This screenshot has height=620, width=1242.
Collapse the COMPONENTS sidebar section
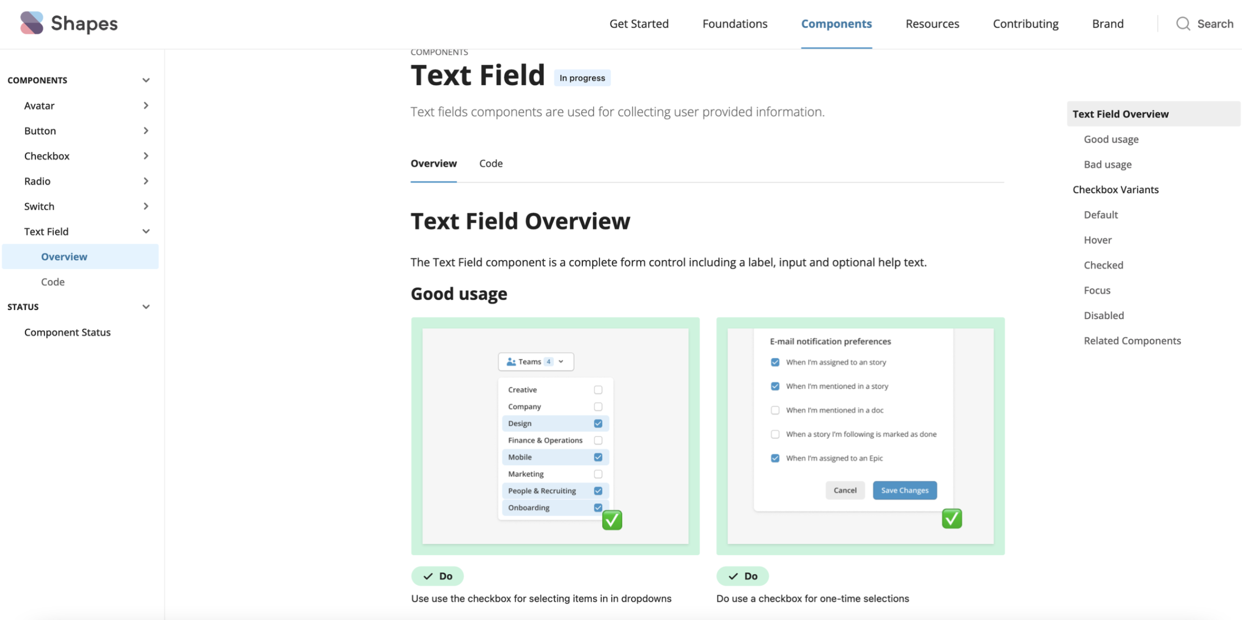tap(146, 80)
